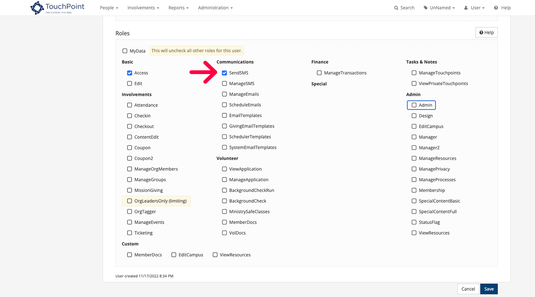The height and width of the screenshot is (297, 535).
Task: Click the Save button
Action: [x=489, y=289]
